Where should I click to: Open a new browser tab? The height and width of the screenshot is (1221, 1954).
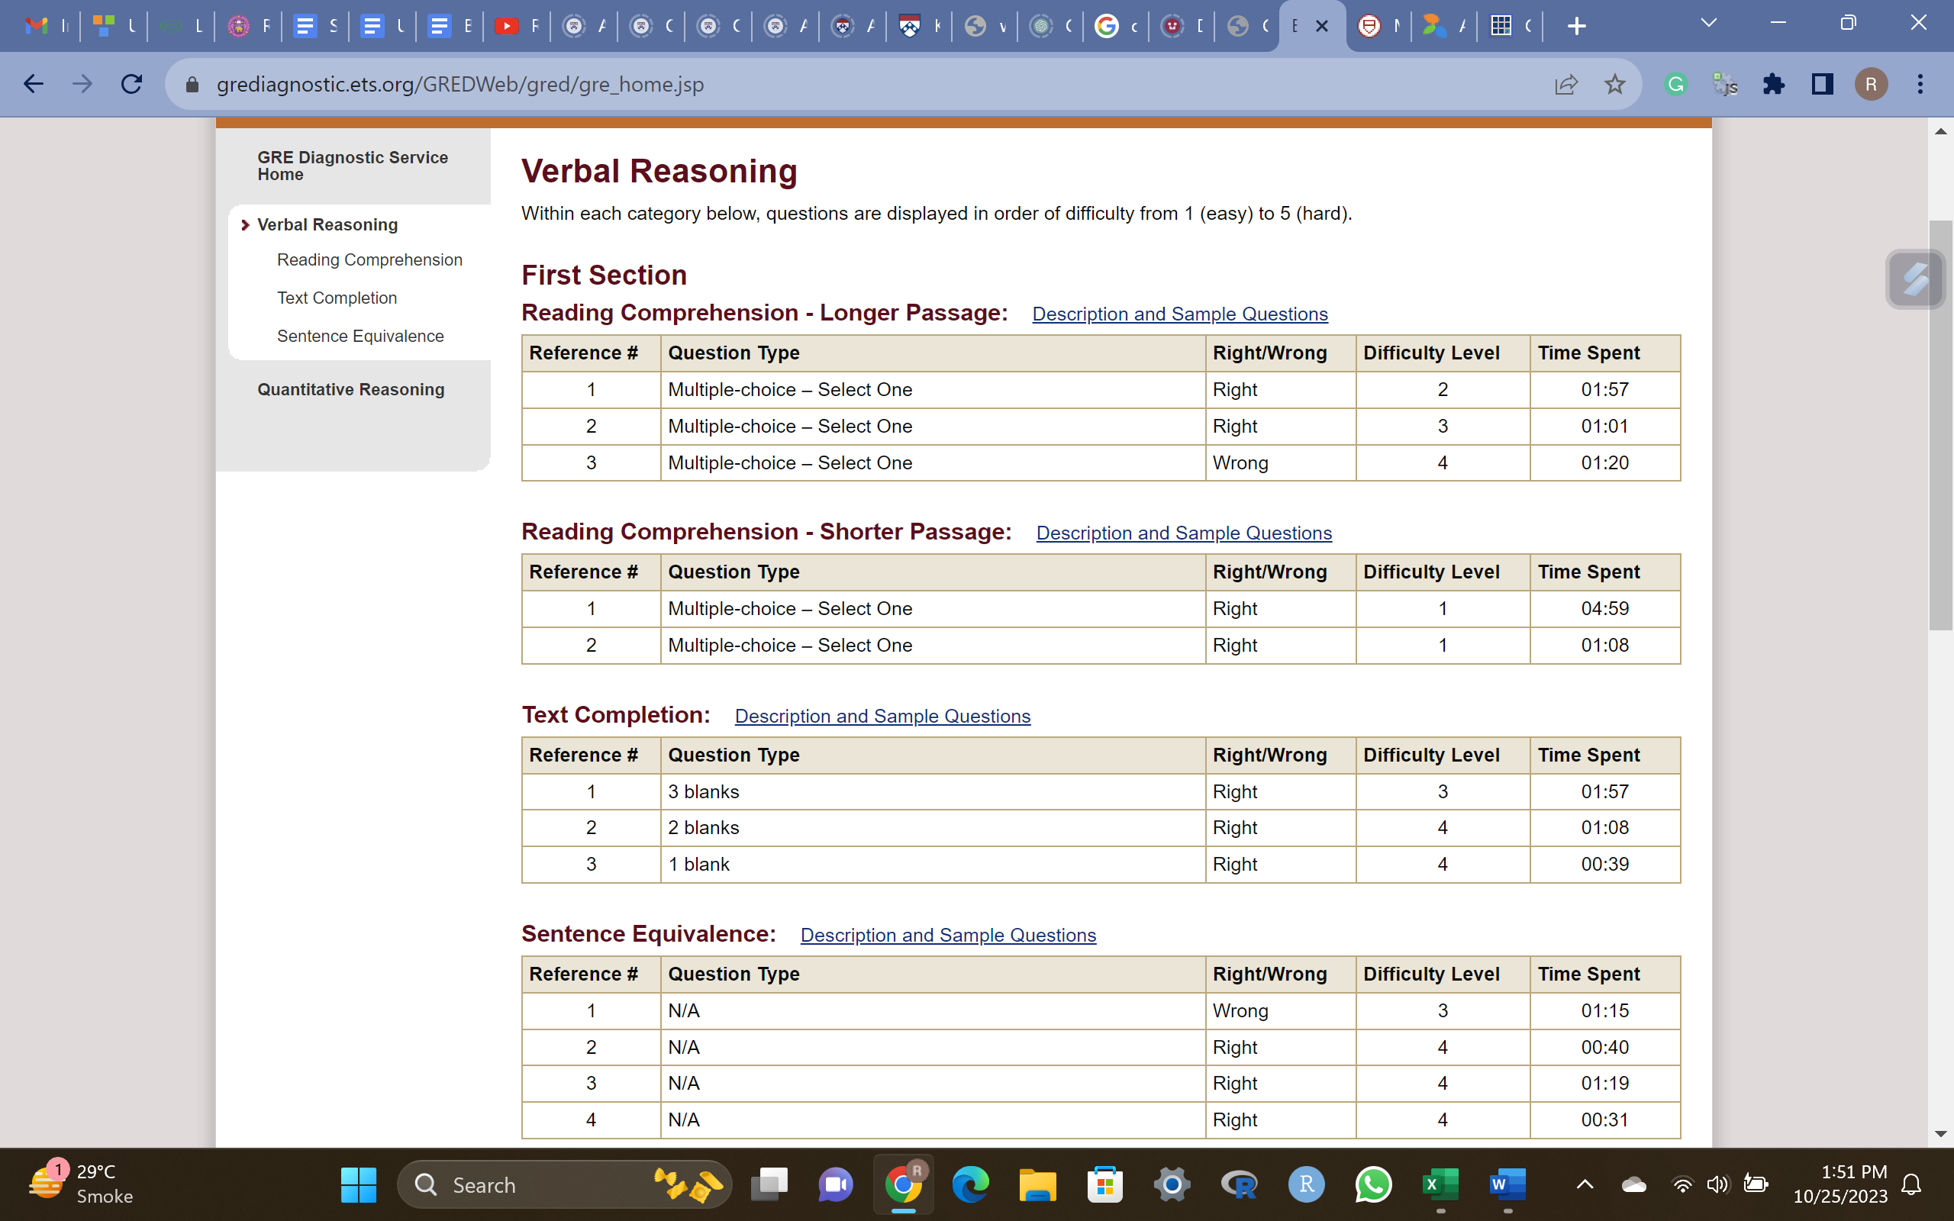(1576, 27)
